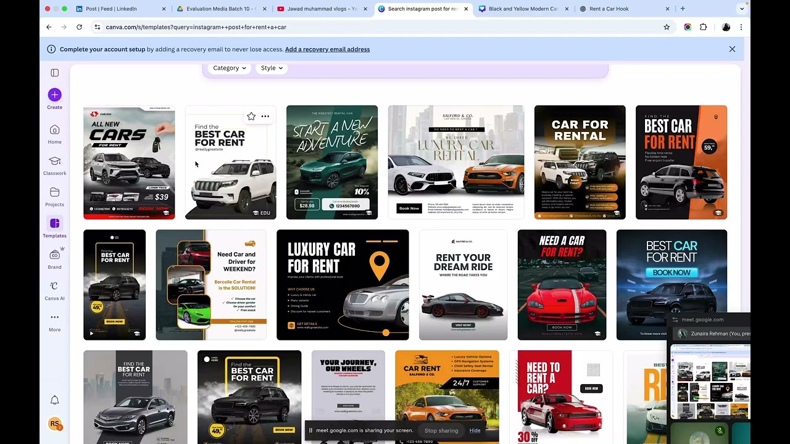Switch to Rent a Car Hook tab

pos(623,9)
